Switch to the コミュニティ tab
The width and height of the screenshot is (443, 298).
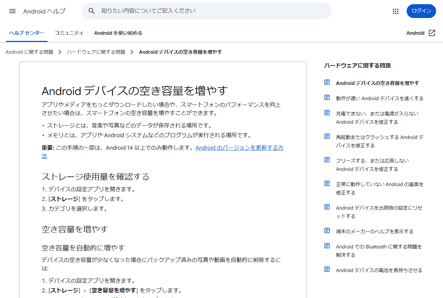[69, 33]
